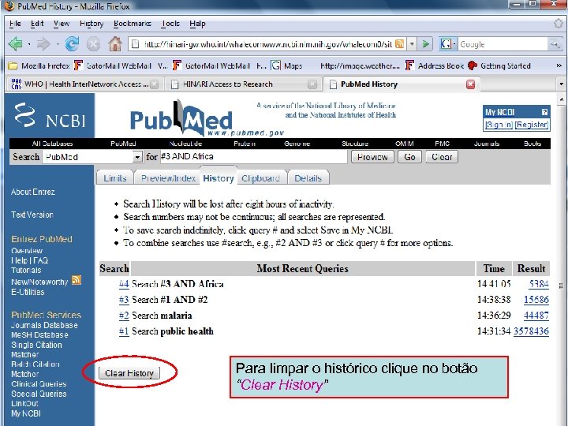Open the Address Book bookmark
The image size is (568, 426).
pyautogui.click(x=435, y=66)
